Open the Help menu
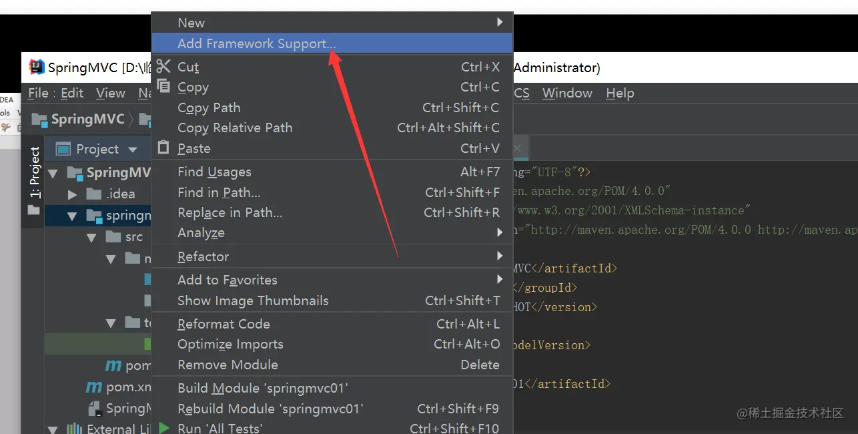The width and height of the screenshot is (858, 434). point(620,93)
